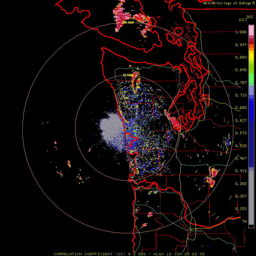Viewport: 256px width, 256px height.
Task: Pick the 0.360 legend value
Action: [x=241, y=183]
